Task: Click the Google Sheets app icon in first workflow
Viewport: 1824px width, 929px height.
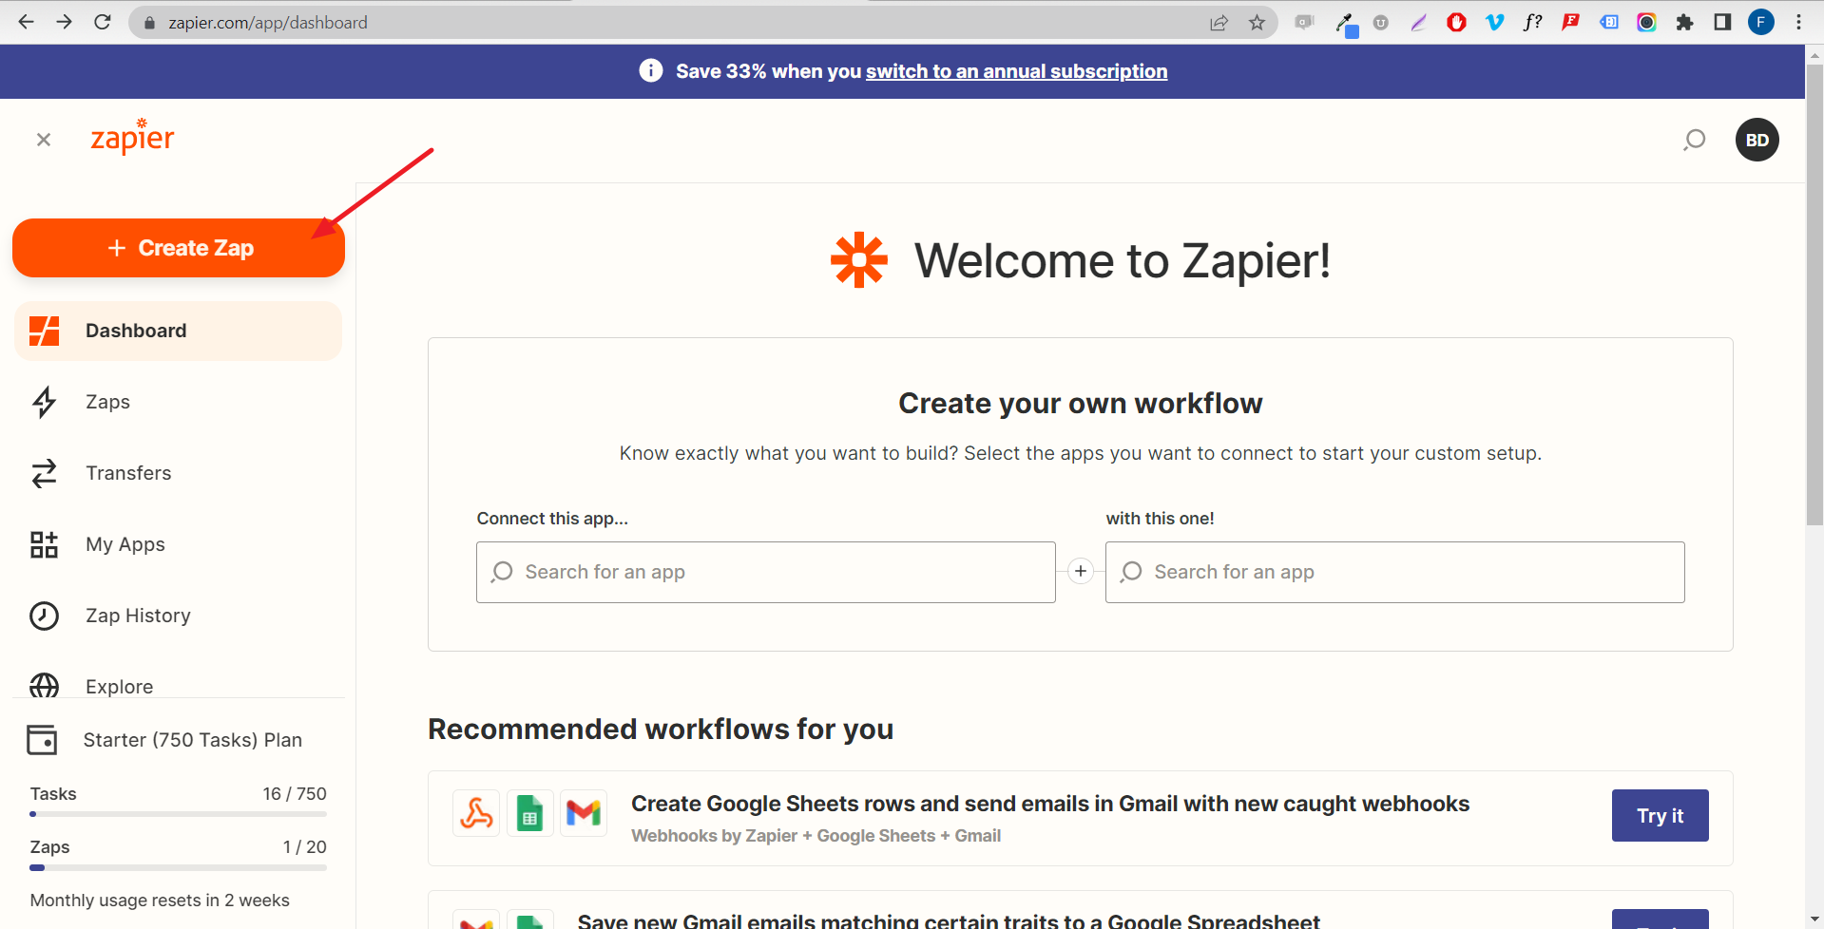Action: 529,813
